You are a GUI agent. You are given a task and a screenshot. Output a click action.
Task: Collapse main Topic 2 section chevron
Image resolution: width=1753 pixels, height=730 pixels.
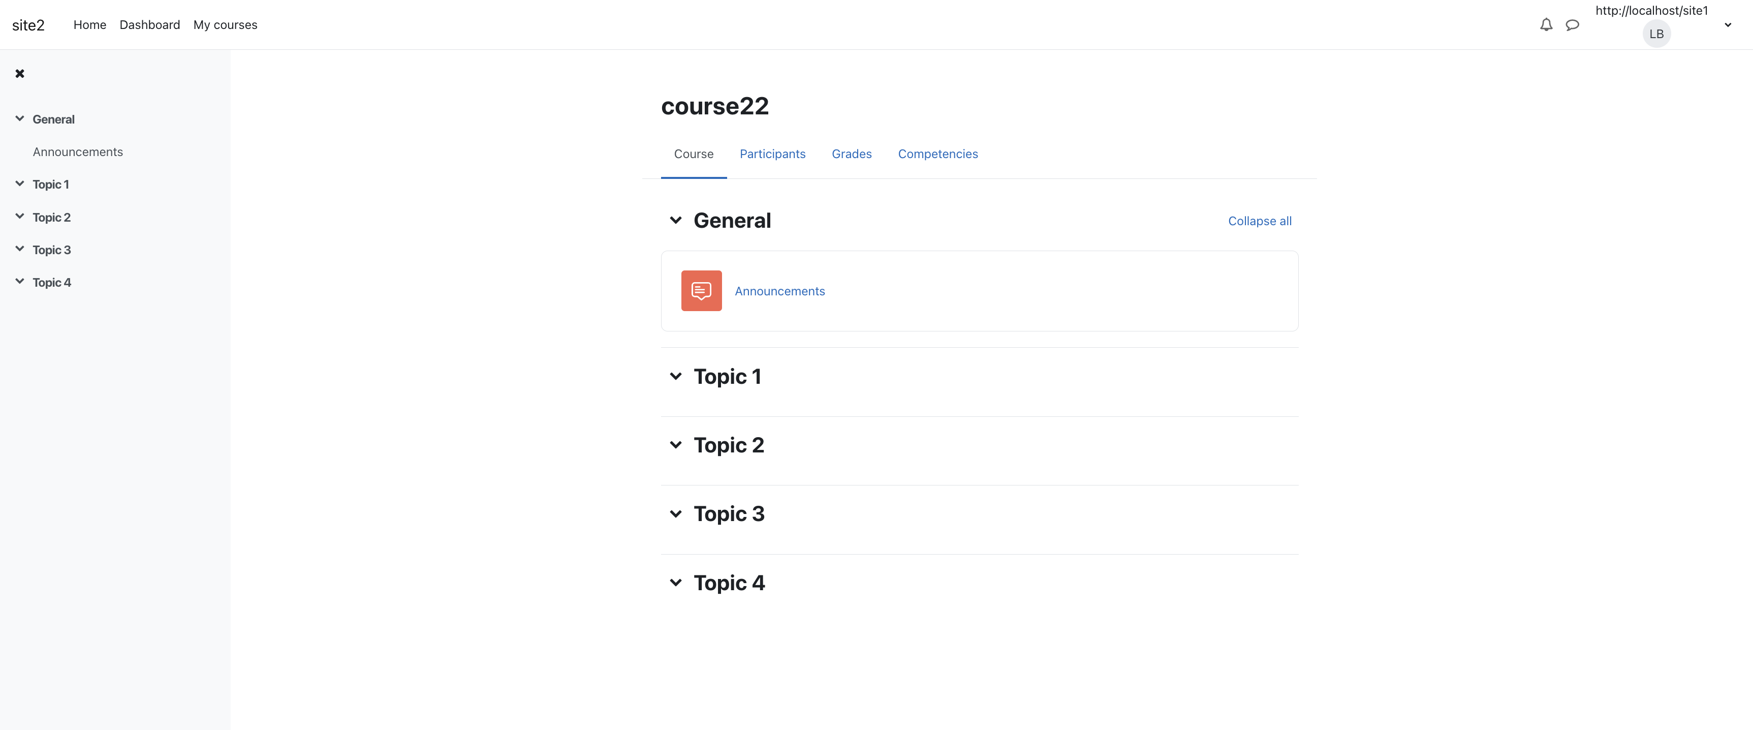(675, 445)
